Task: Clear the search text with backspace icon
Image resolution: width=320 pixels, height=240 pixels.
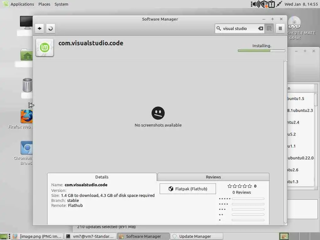Action: tap(260, 28)
